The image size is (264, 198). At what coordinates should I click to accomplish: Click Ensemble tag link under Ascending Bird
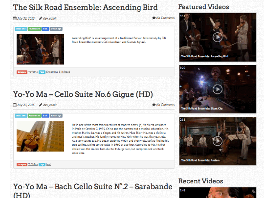[x=52, y=72]
